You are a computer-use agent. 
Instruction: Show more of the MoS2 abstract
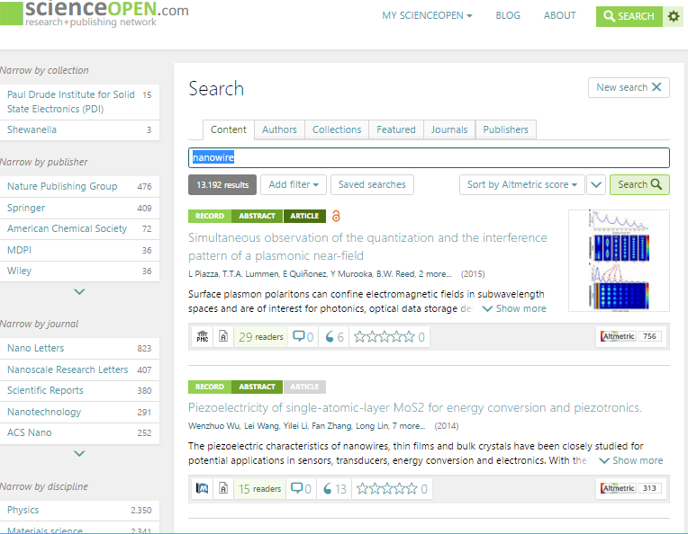tap(631, 460)
